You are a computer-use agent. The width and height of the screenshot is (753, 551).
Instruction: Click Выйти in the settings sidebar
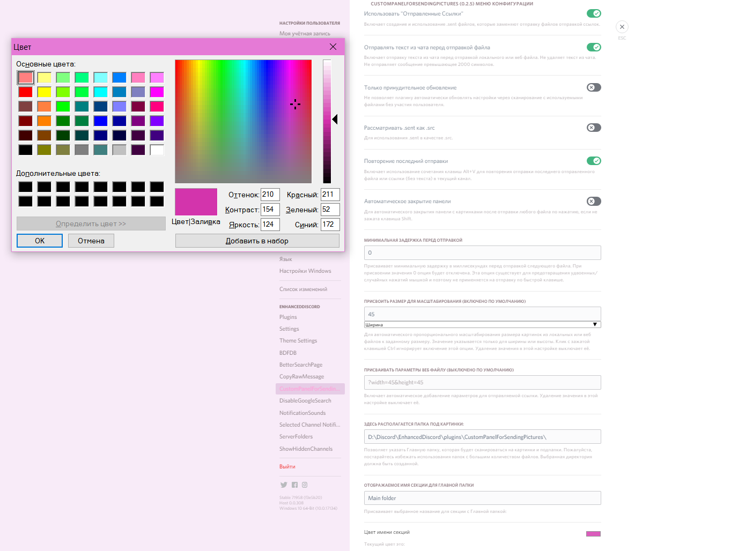(x=287, y=466)
